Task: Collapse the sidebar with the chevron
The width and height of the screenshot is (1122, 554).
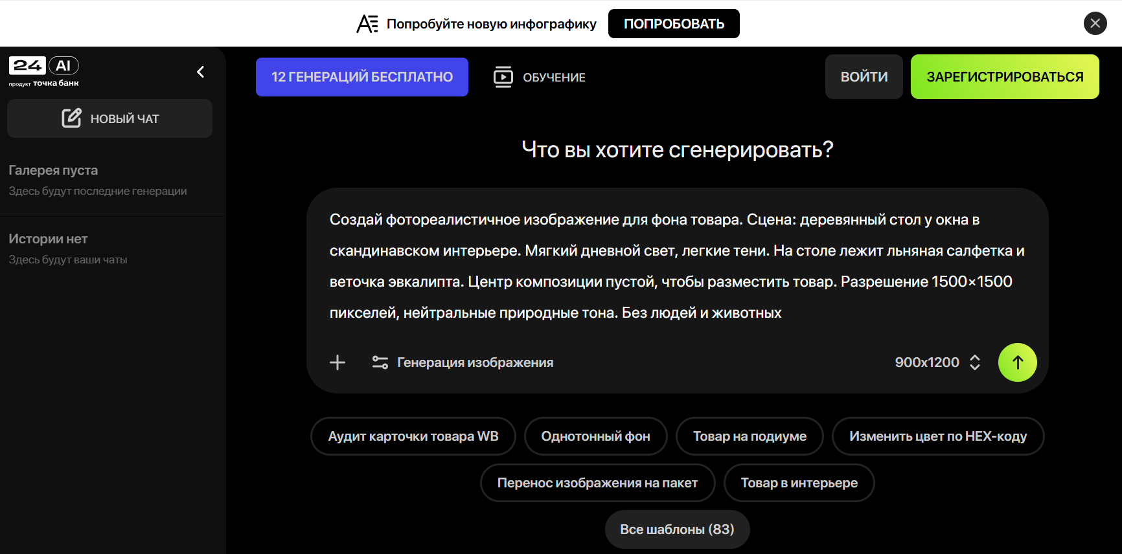Action: click(201, 72)
